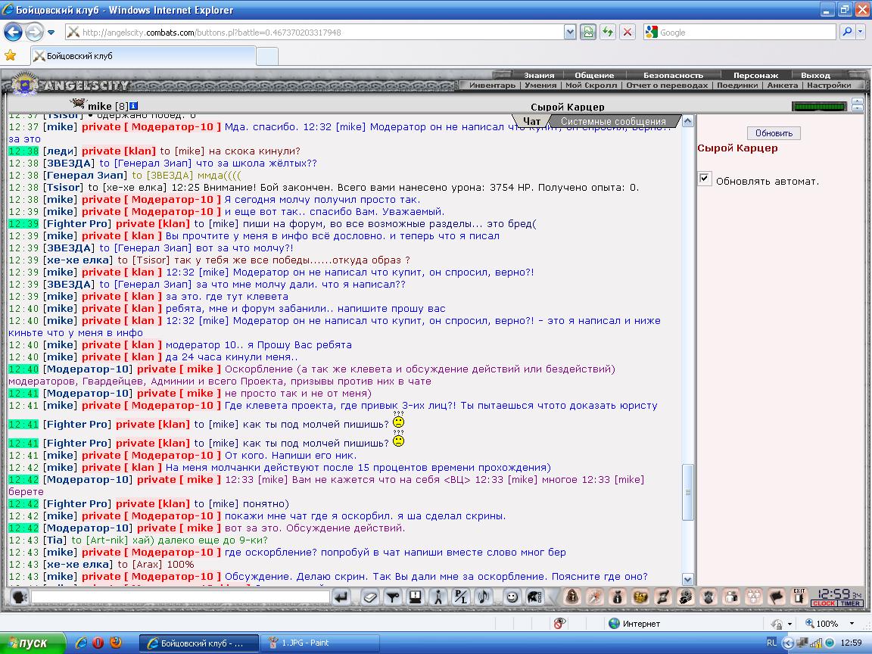
Task: Open recent pages dropdown next to forward
Action: tap(51, 33)
